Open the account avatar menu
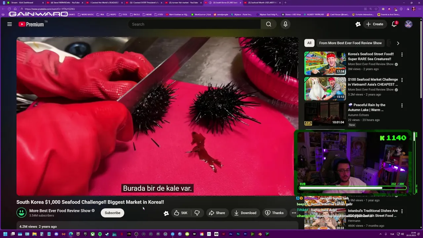 [408, 24]
